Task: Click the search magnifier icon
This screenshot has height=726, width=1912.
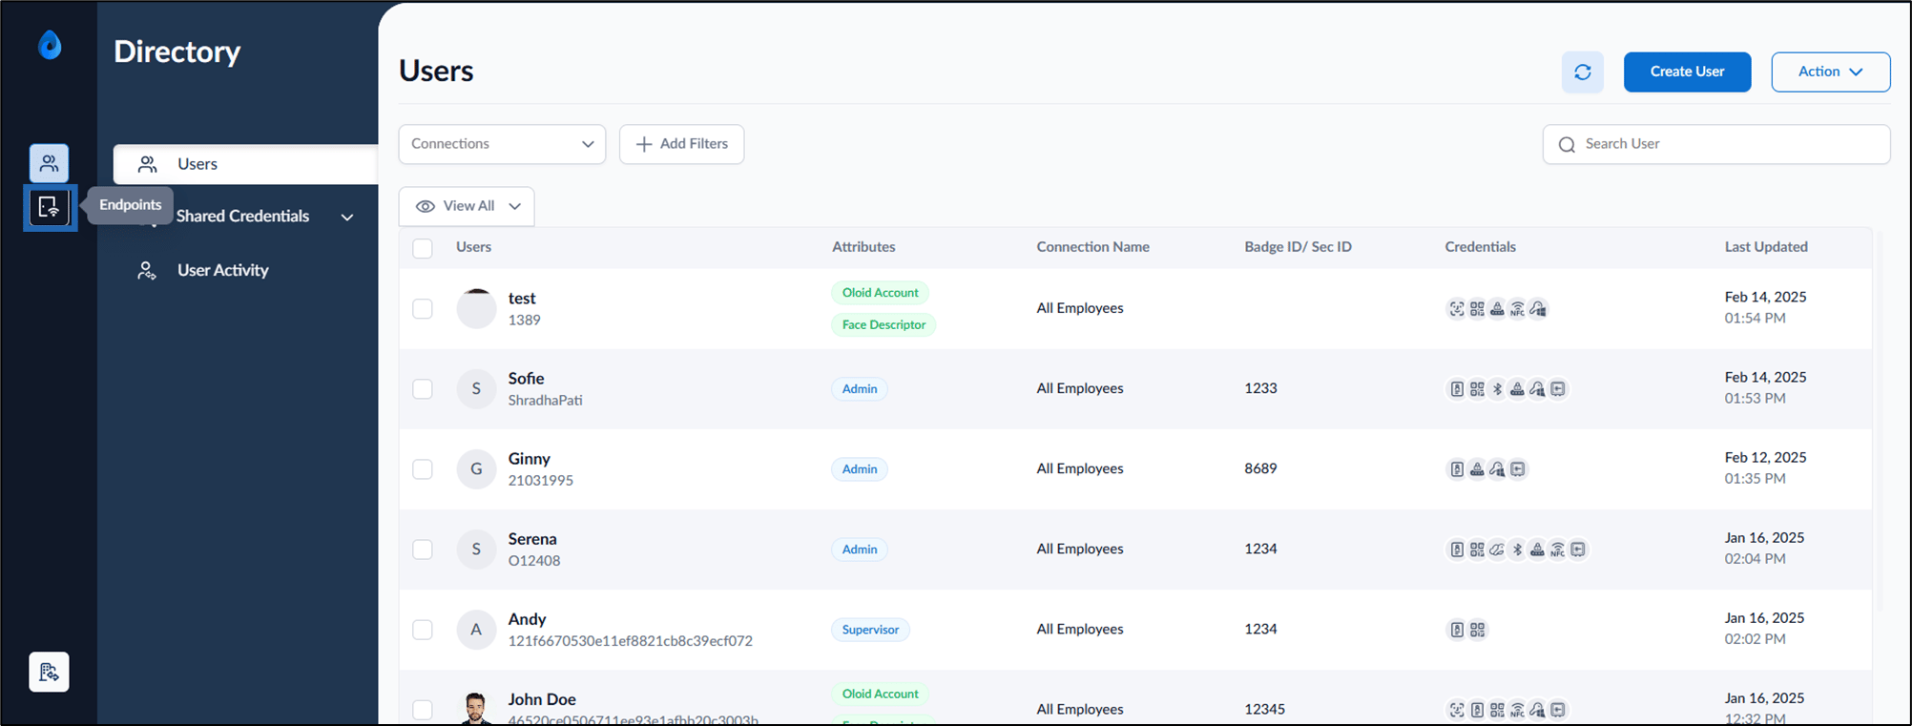Action: coord(1567,144)
